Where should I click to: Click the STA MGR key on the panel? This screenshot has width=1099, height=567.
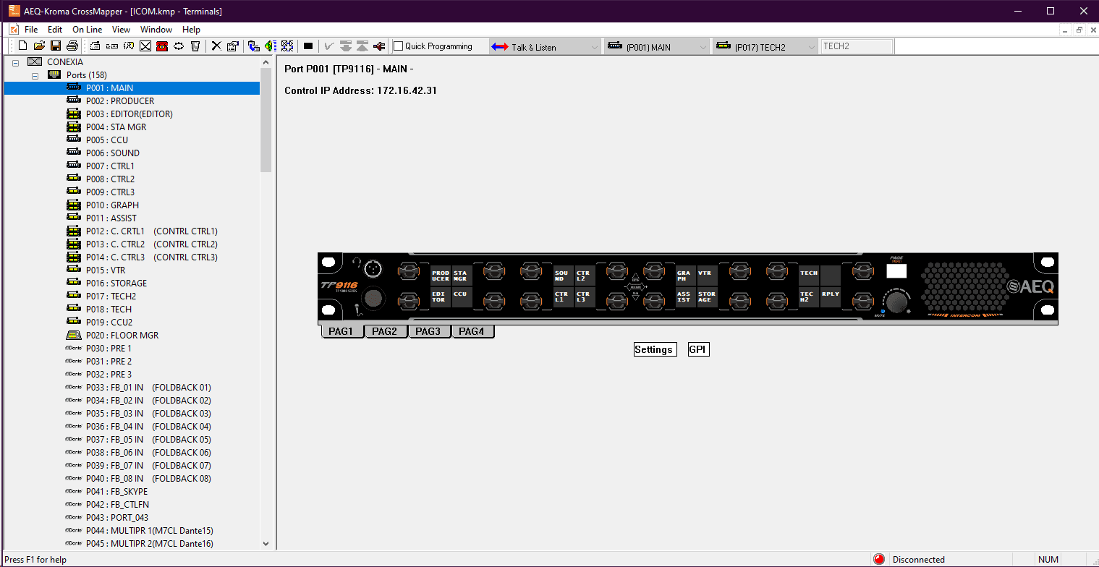tap(462, 276)
